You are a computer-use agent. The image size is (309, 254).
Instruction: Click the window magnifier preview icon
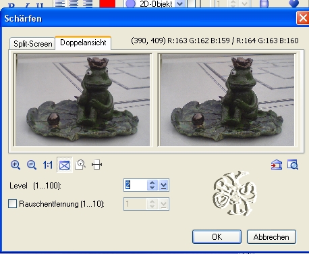tap(293, 165)
